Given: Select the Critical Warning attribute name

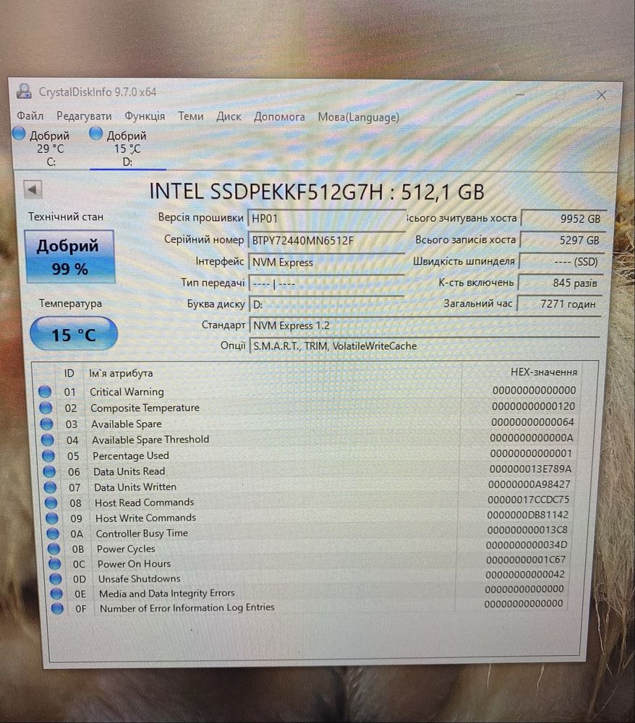Looking at the screenshot, I should click(127, 392).
